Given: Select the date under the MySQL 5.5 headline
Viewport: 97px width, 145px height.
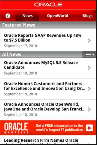Looking at the screenshot, I should (x=21, y=73).
